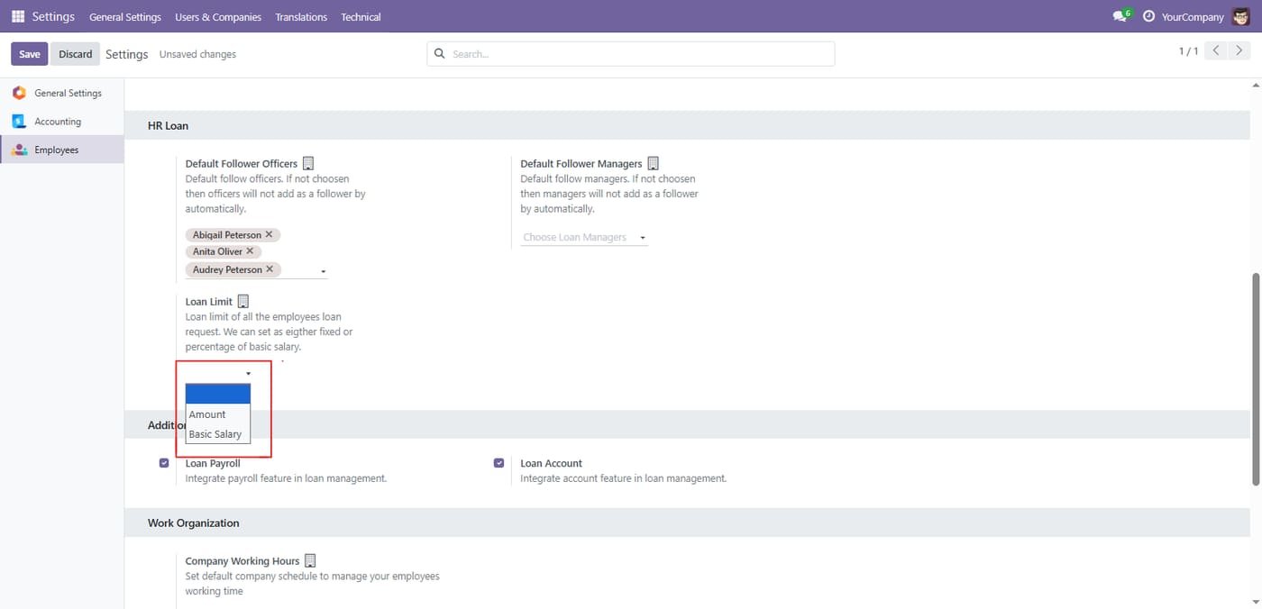
Task: Open the apps grid menu icon
Action: tap(18, 16)
